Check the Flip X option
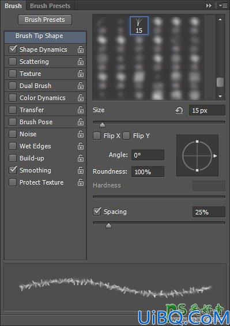 97,136
